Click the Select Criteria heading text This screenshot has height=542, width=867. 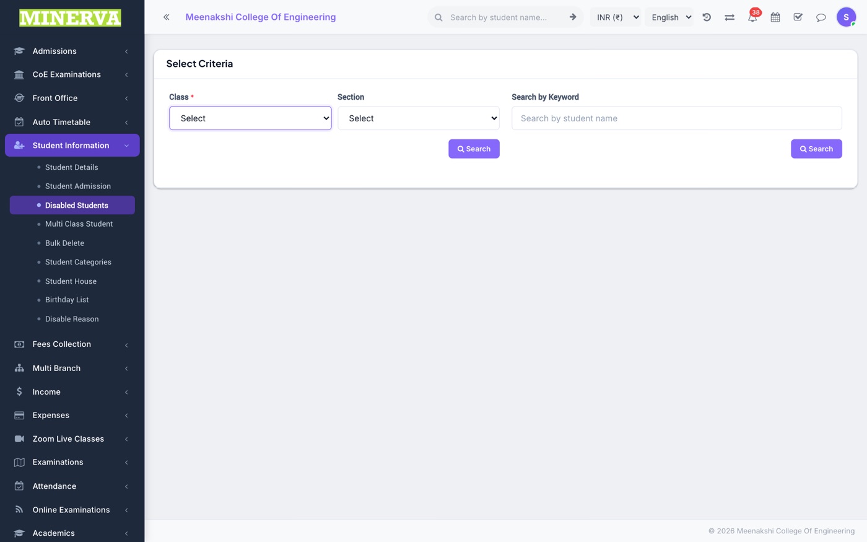(199, 64)
